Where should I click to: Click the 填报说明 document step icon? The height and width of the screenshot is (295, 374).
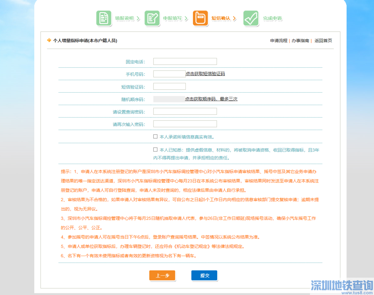pos(104,18)
